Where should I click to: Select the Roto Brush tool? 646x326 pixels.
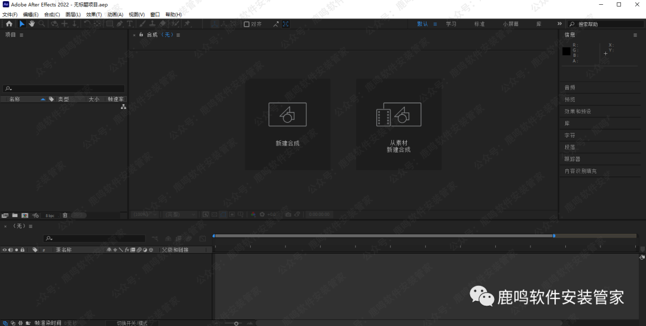click(x=175, y=24)
